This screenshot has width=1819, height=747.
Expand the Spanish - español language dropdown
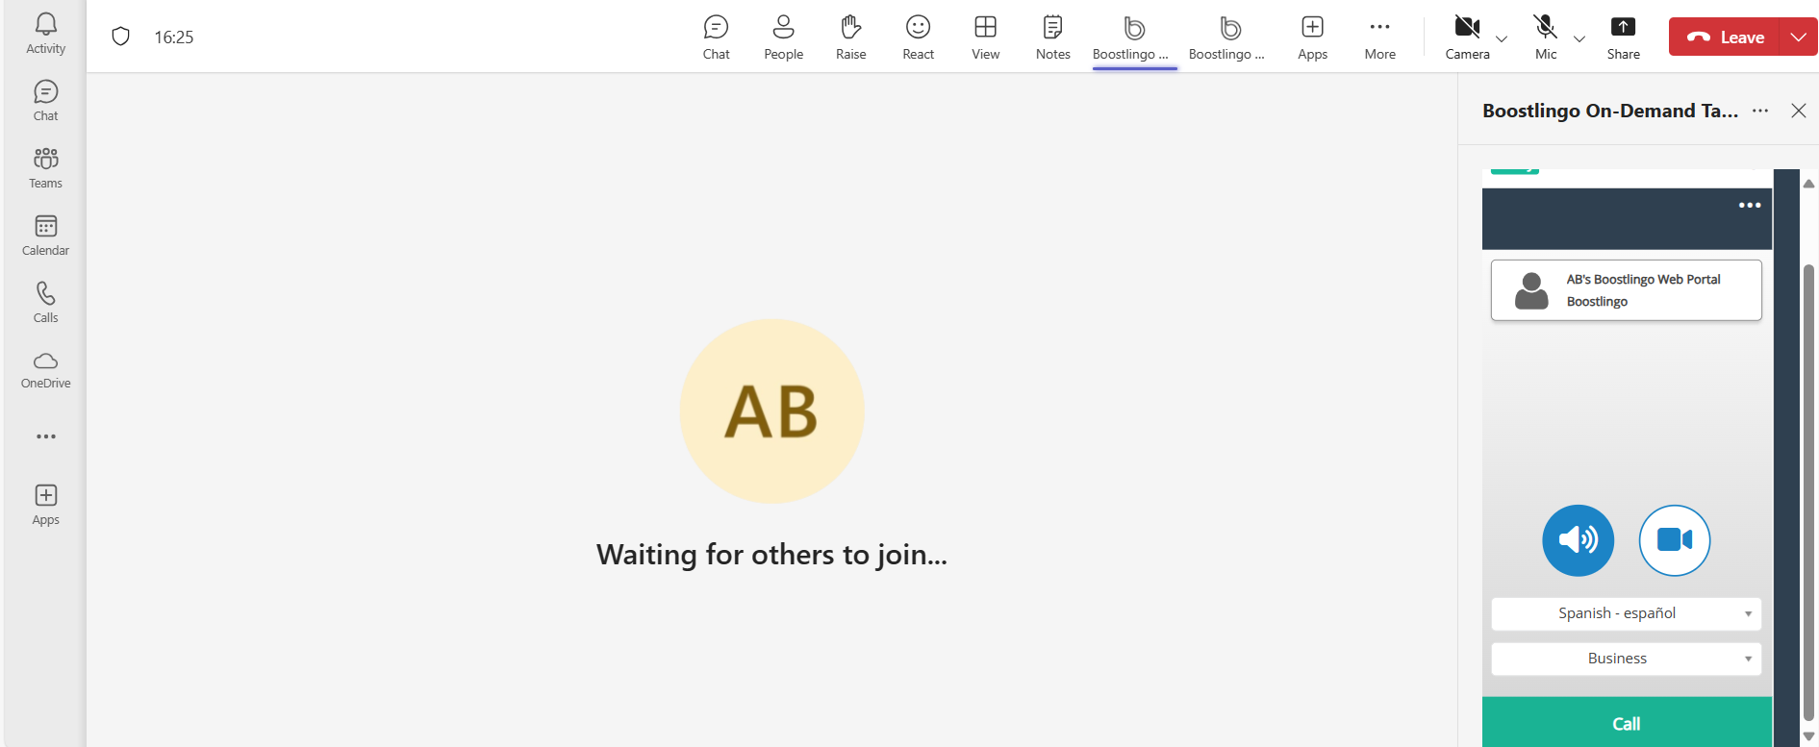click(1626, 613)
